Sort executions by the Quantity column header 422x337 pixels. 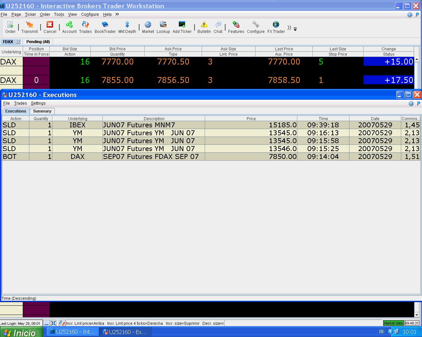[41, 118]
